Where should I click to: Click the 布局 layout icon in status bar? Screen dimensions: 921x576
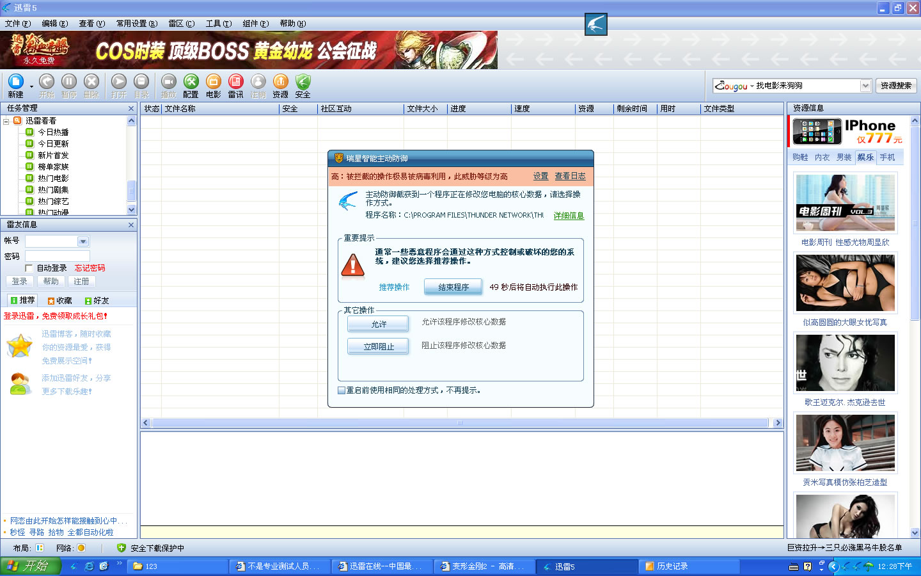click(x=40, y=548)
